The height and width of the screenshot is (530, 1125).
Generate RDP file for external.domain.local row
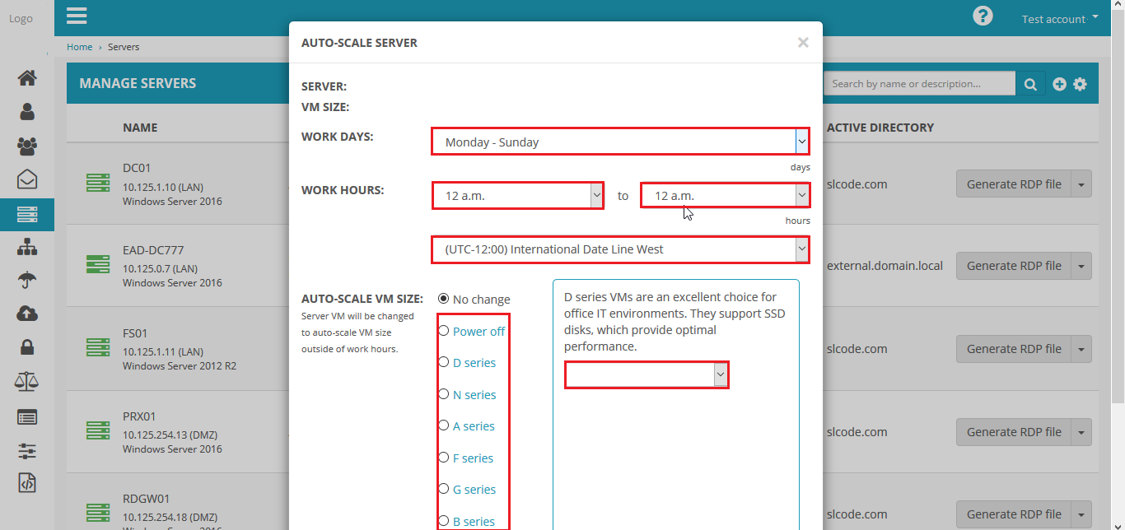point(1014,266)
